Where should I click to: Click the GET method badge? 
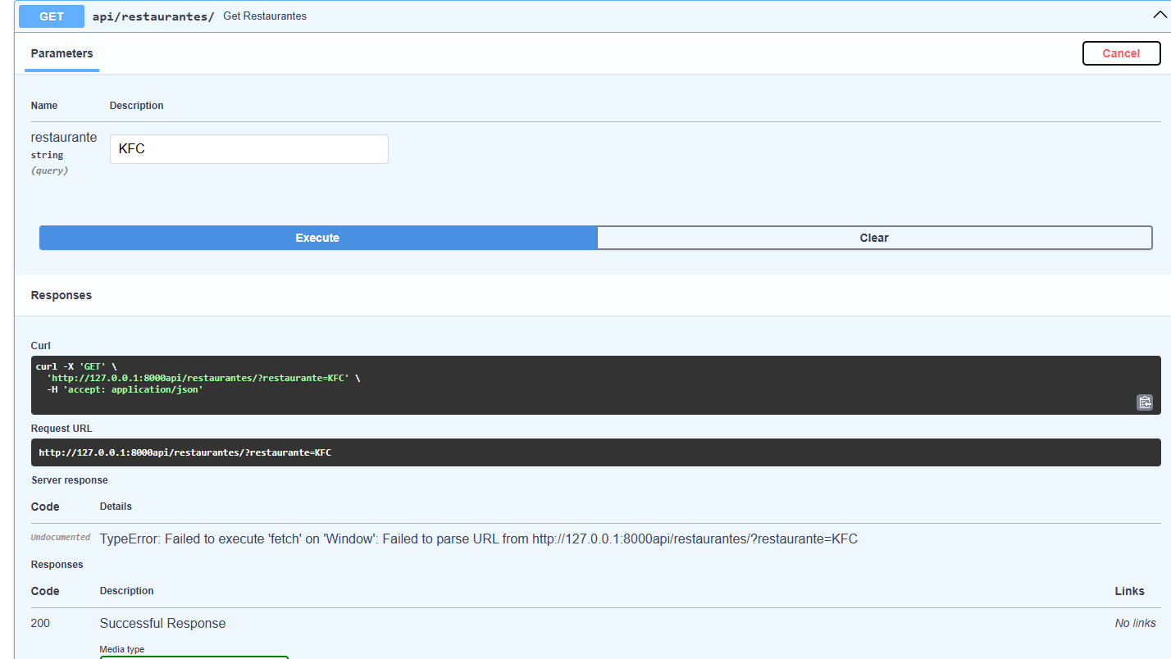(52, 16)
